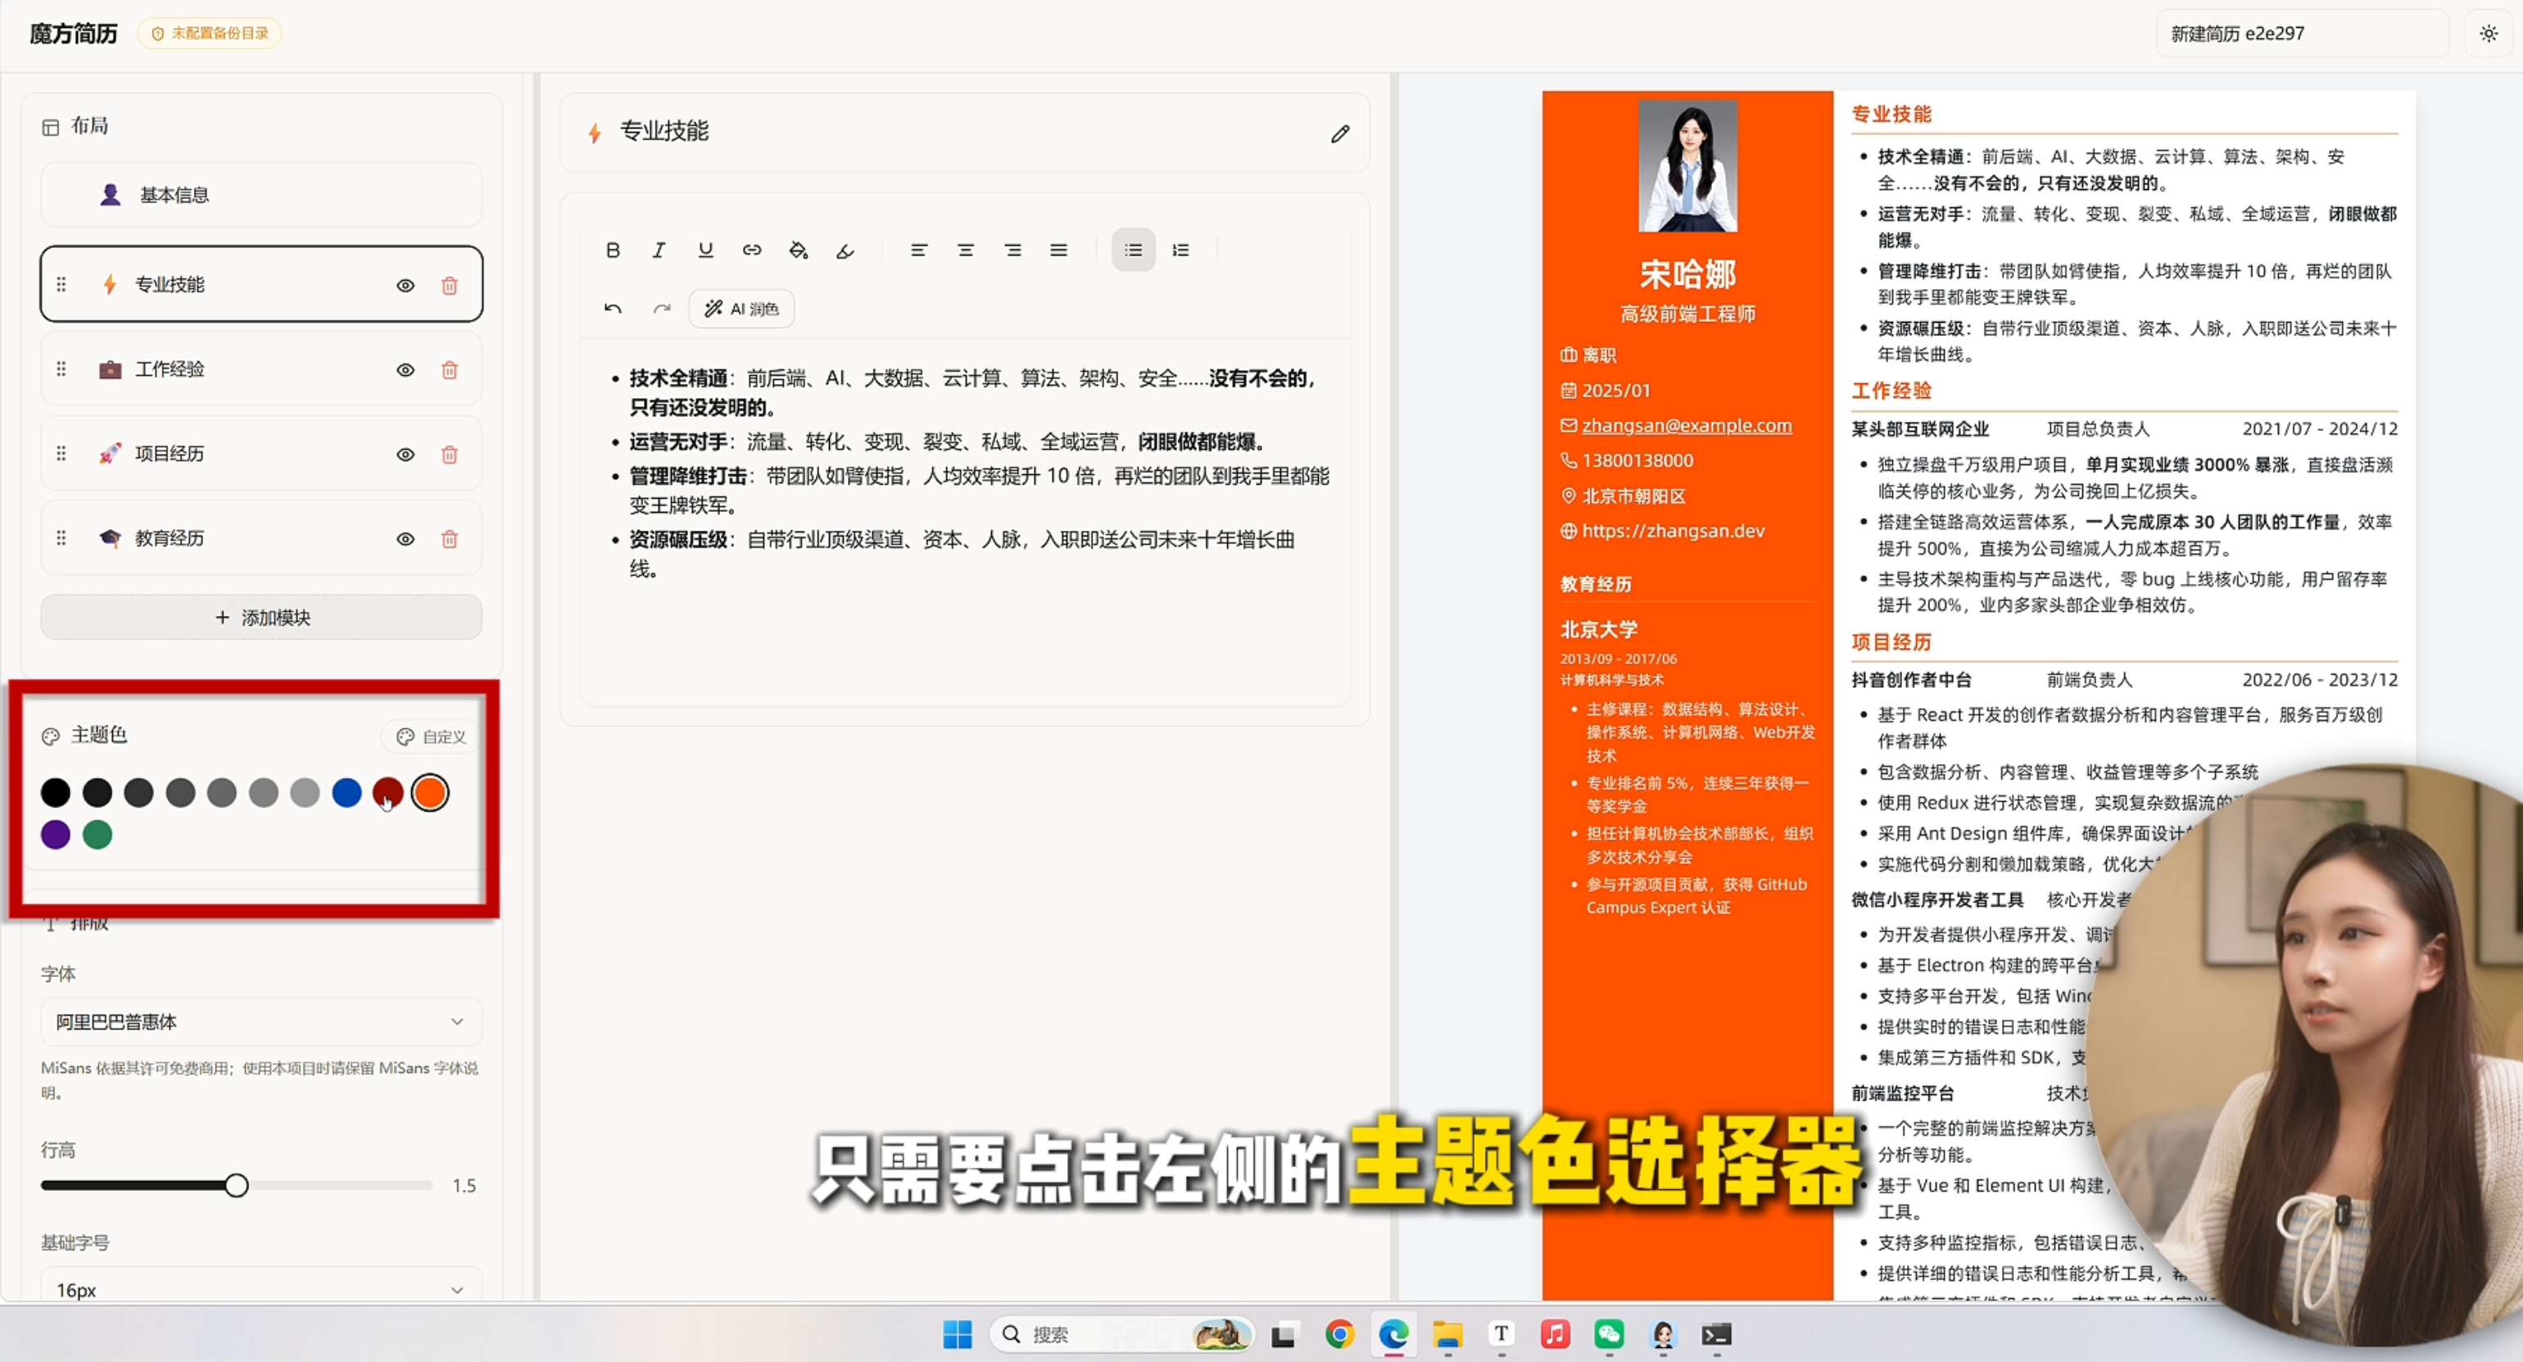Toggle visibility of 项目经历 module
This screenshot has width=2523, height=1362.
click(405, 455)
